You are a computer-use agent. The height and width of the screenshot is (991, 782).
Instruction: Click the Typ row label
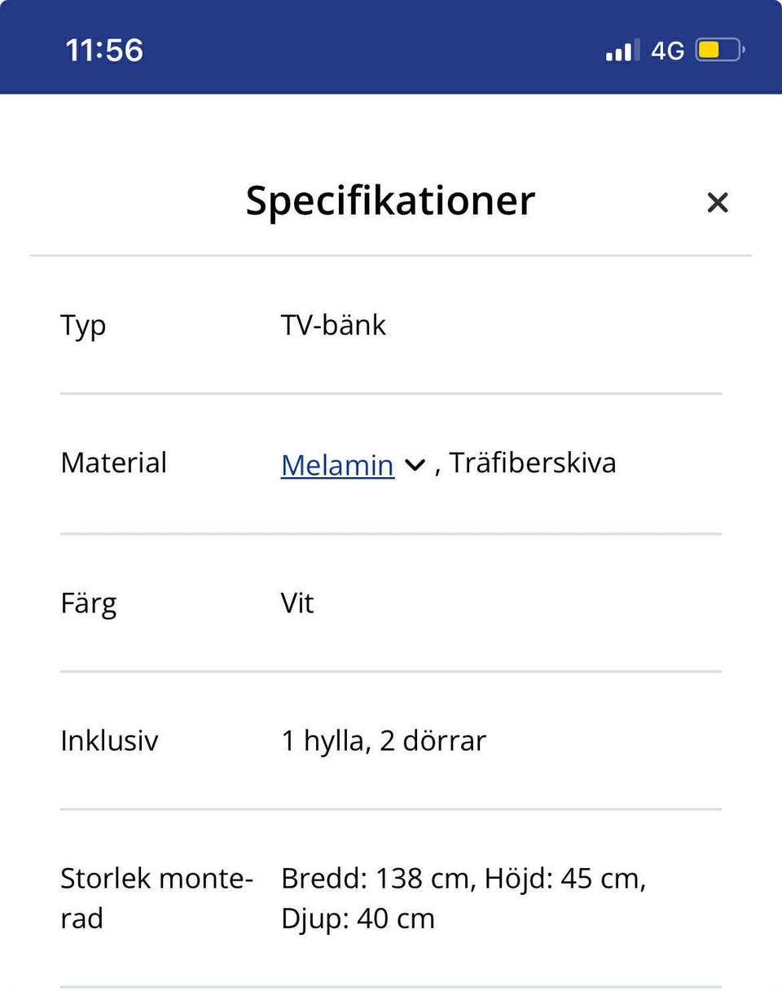point(83,326)
